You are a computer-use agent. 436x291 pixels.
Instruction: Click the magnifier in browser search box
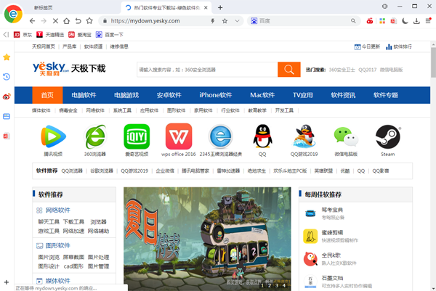coord(353,21)
